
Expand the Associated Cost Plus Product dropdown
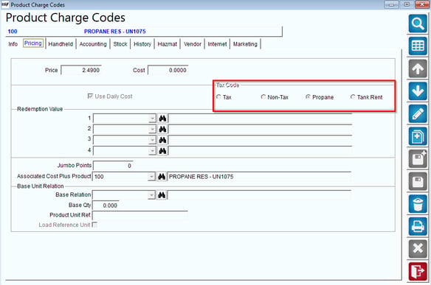tap(151, 177)
